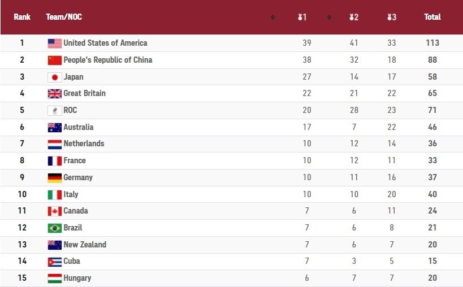Click the Brazil flag icon
463x287 pixels.
click(54, 228)
